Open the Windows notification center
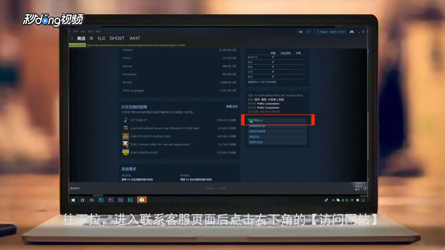Screen dimensions: 445x250 click(x=363, y=200)
